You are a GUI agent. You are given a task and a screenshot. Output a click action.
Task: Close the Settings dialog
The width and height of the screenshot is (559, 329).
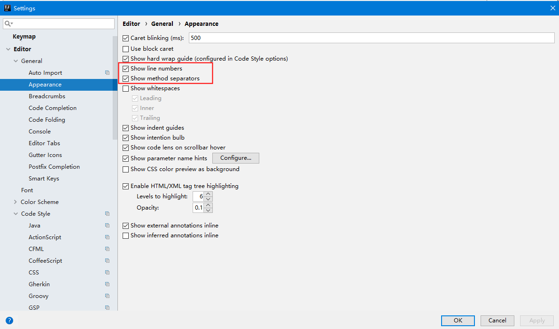point(552,8)
